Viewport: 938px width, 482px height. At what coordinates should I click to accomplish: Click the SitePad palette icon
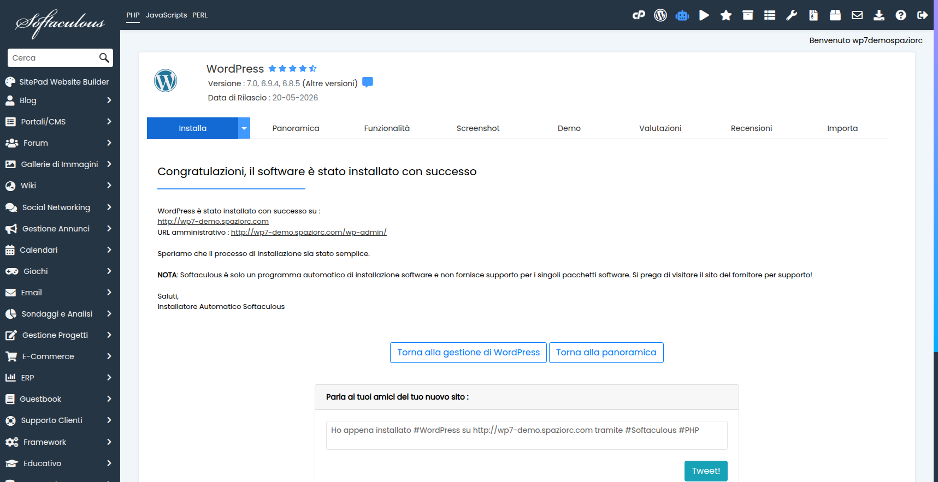(10, 82)
